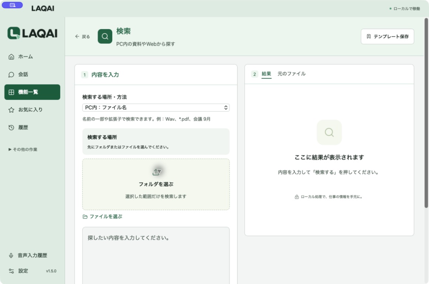The image size is (429, 284).
Task: Click the clock icon beside 履歴
Action: pyautogui.click(x=11, y=127)
